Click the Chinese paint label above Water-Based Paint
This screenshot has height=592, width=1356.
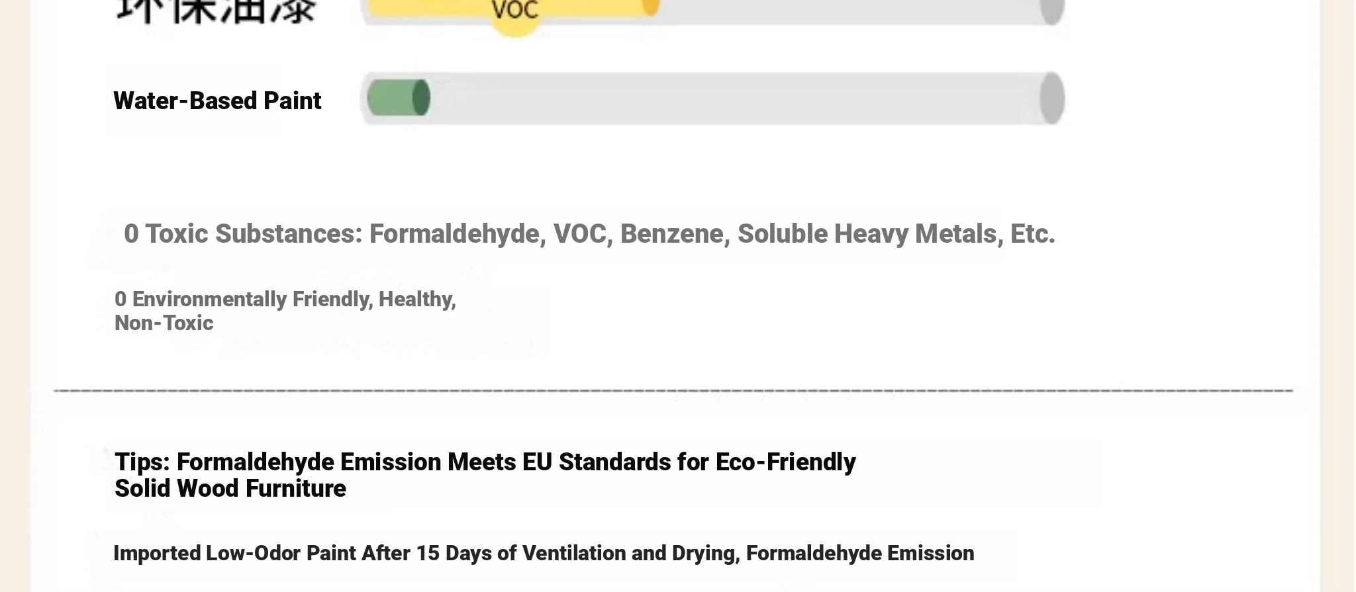coord(216,11)
